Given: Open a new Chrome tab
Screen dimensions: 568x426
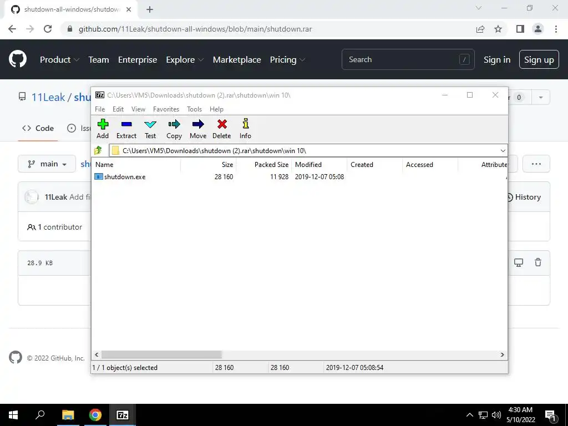Looking at the screenshot, I should click(150, 9).
